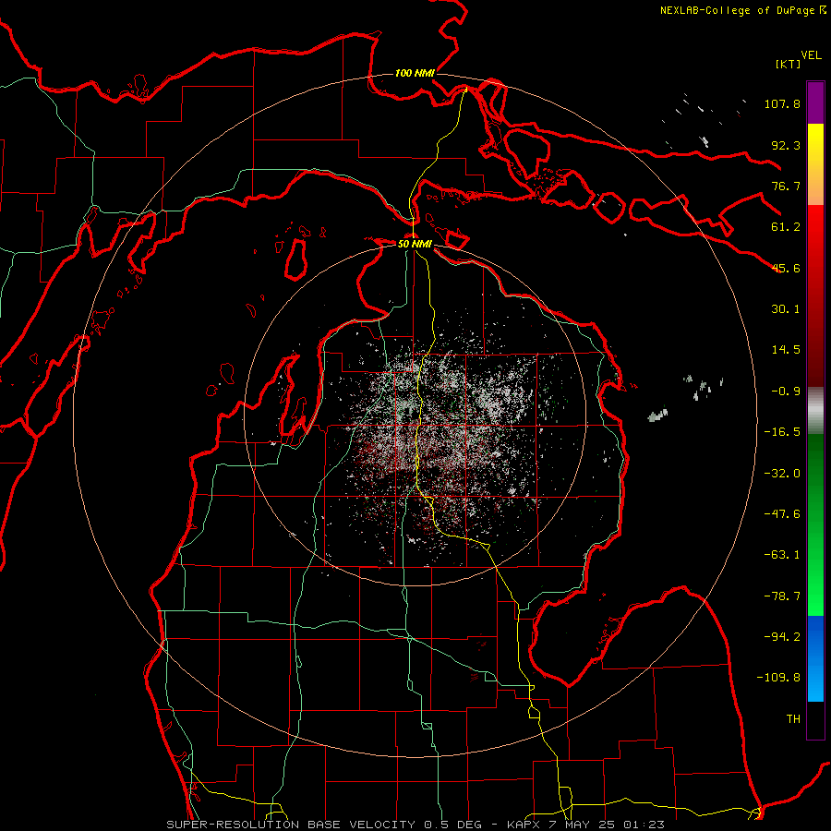This screenshot has height=831, width=831.
Task: Select the 76.7 scale value
Action: pos(786,186)
